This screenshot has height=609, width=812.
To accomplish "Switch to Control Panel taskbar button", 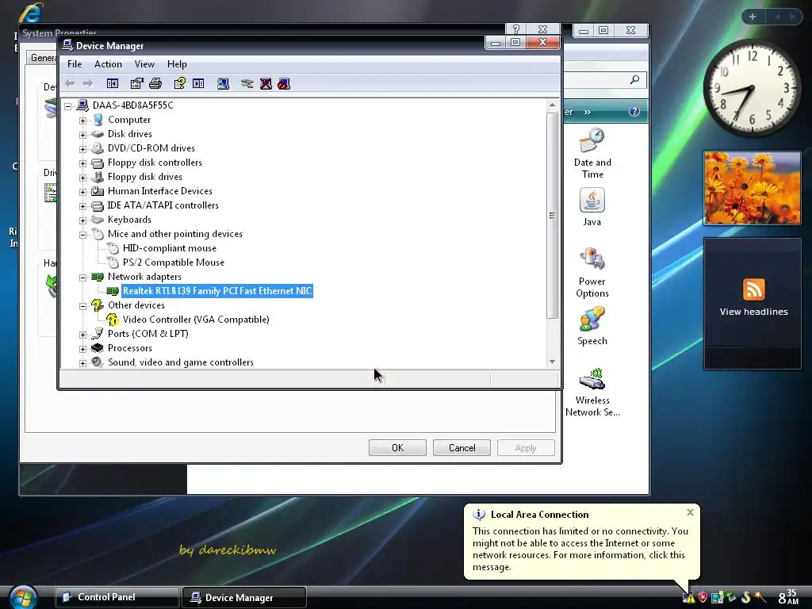I will 117,597.
